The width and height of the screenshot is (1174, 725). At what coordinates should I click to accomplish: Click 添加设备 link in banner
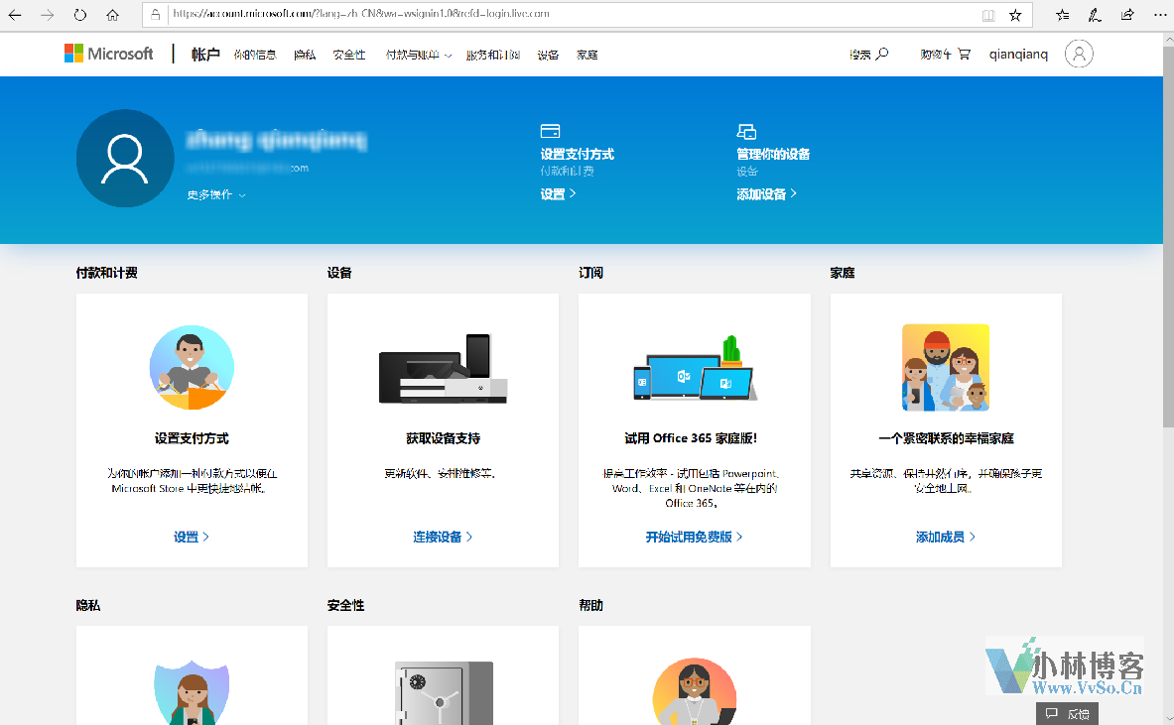(x=766, y=193)
